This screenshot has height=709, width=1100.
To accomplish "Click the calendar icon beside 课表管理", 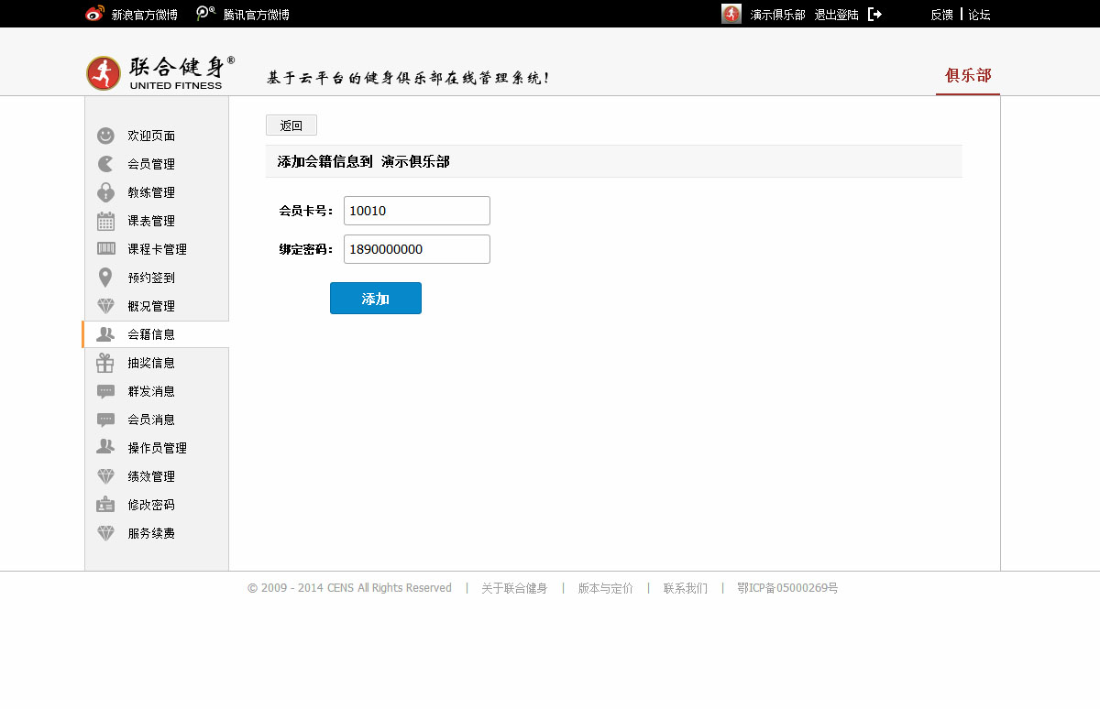I will point(105,221).
